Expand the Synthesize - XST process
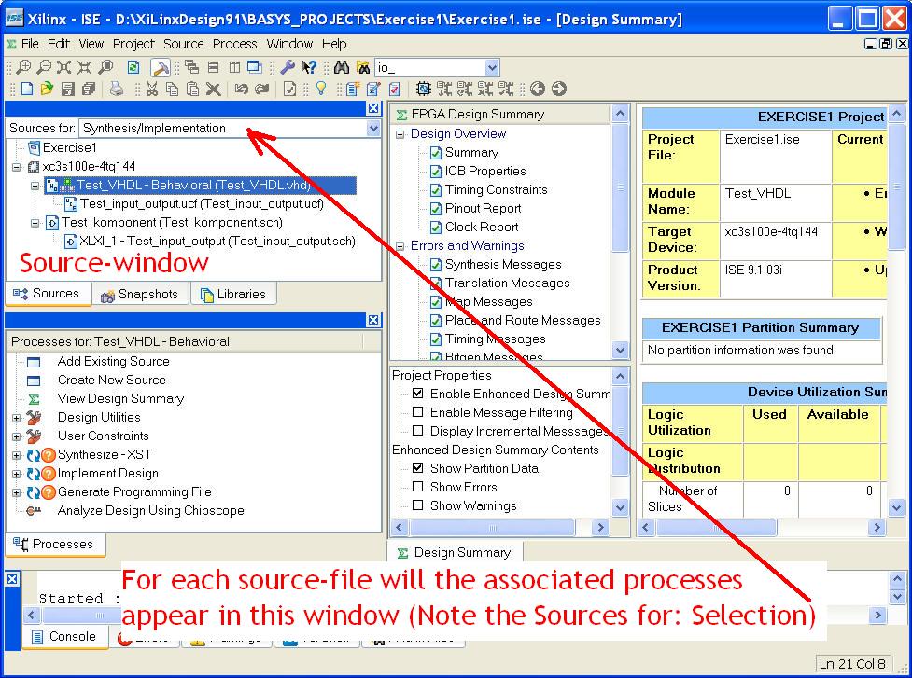The width and height of the screenshot is (912, 678). point(16,455)
